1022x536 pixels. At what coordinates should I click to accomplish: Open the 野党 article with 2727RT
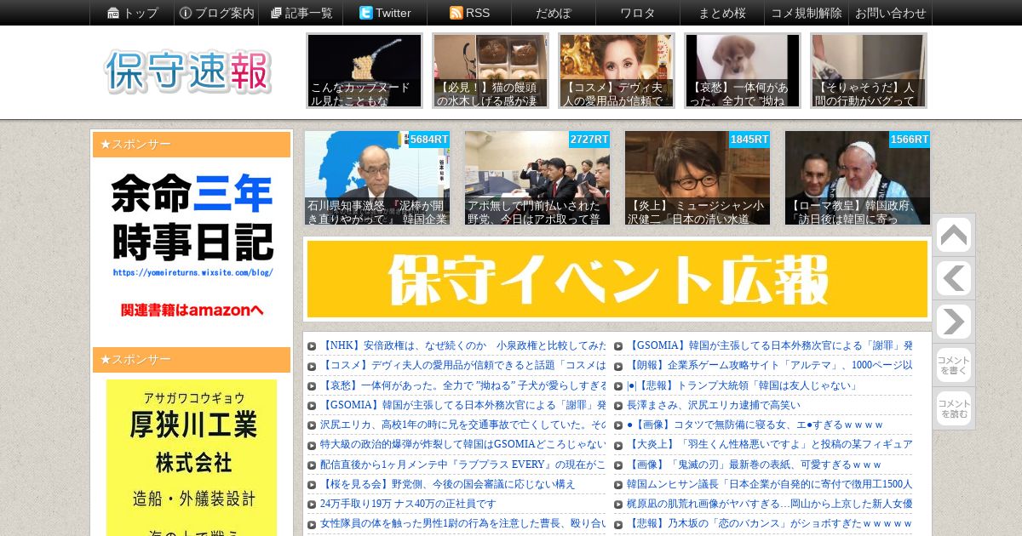pyautogui.click(x=537, y=178)
